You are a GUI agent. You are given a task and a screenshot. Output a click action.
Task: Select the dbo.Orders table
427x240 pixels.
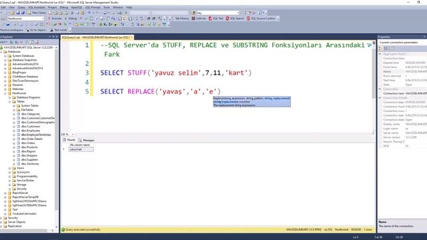28,143
